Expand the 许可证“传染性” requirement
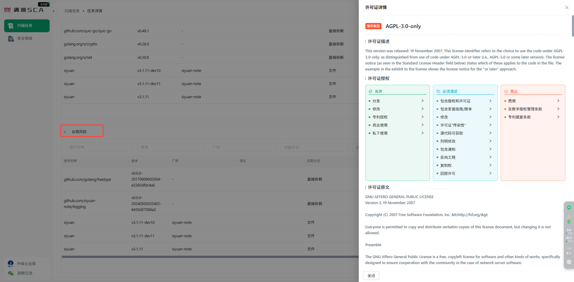This screenshot has width=574, height=282. click(x=490, y=125)
